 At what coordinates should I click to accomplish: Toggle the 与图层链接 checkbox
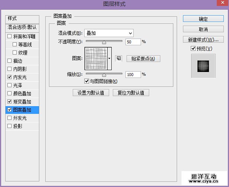(86, 81)
